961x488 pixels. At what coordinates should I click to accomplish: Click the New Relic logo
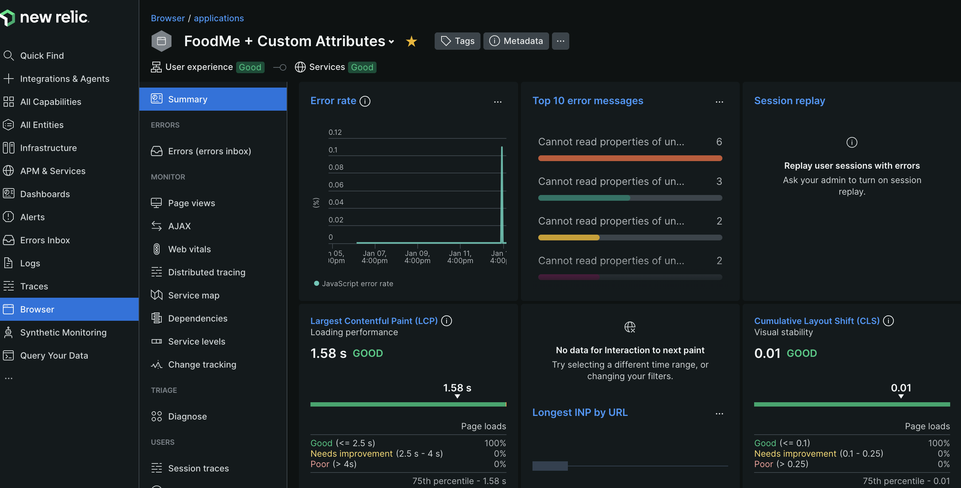tap(45, 18)
